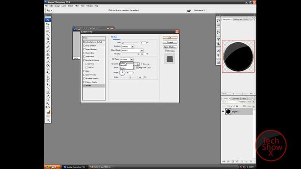Screen dimensions: 301x169
Task: Toggle the Preview checkbox
Action: click(166, 51)
